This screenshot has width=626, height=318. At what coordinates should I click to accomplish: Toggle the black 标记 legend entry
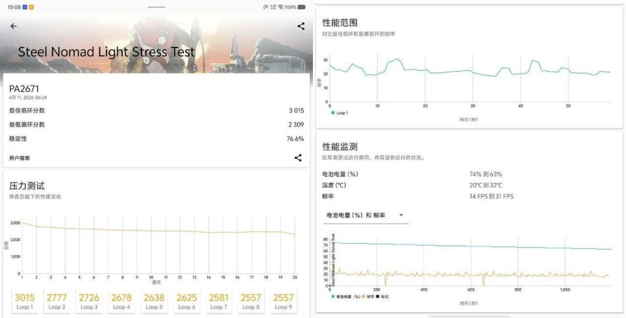point(382,296)
